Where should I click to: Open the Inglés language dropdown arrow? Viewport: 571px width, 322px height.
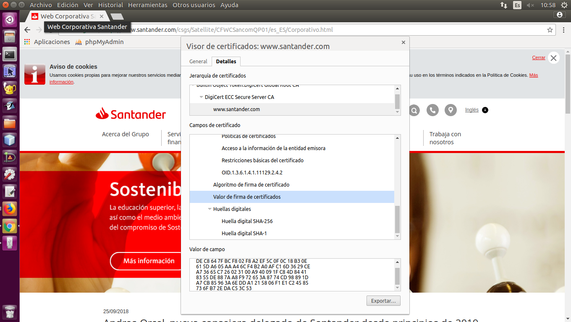[x=485, y=110]
